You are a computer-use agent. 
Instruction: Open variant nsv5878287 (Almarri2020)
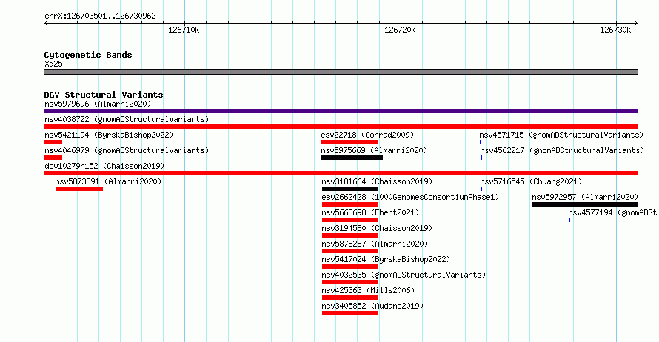click(375, 244)
